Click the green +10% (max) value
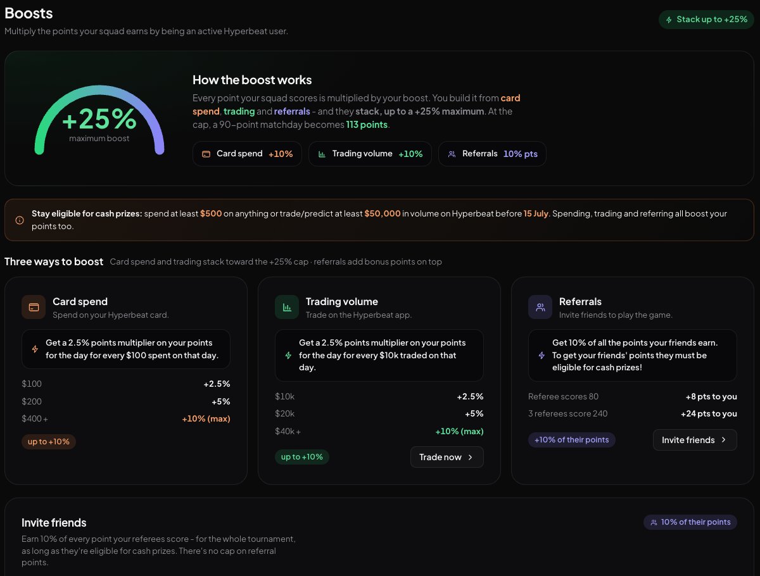Screen dimensions: 760x576 pyautogui.click(x=459, y=432)
